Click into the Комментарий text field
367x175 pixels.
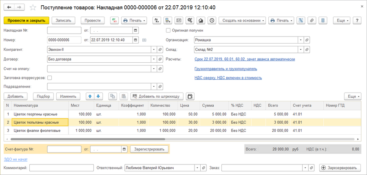click(61, 168)
